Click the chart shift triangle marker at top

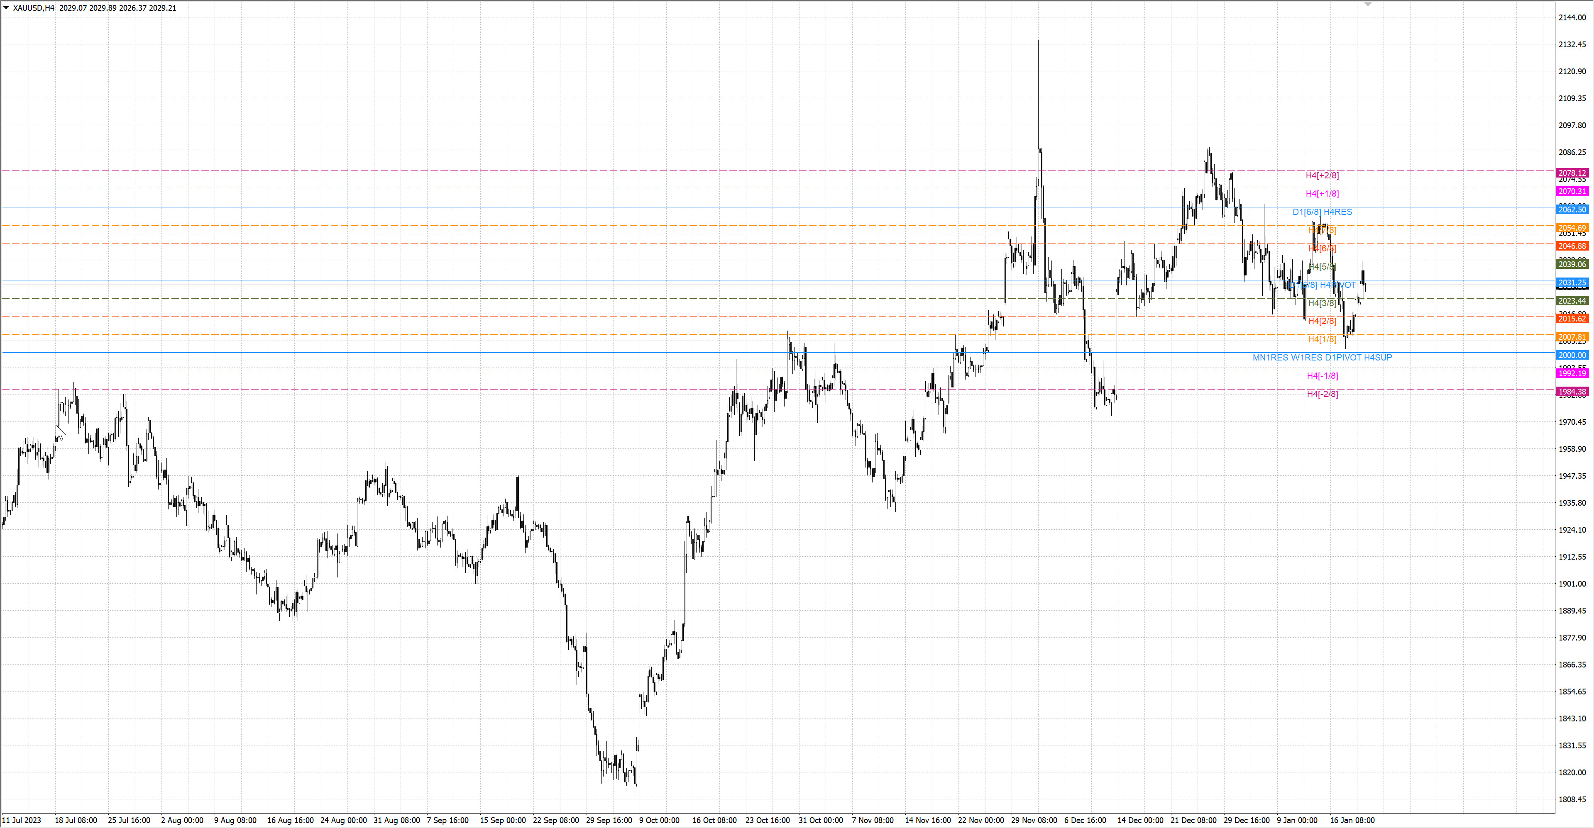1368,4
